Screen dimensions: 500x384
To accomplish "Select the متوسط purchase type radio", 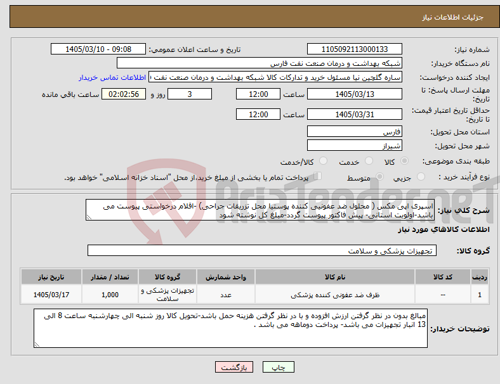I will [379, 177].
